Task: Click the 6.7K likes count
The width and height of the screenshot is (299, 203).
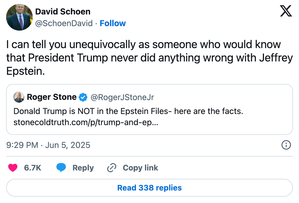Action: [x=33, y=168]
